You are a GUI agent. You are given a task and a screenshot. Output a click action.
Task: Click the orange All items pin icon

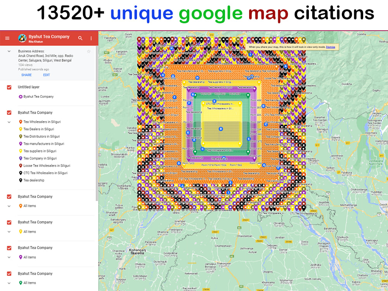pos(21,206)
